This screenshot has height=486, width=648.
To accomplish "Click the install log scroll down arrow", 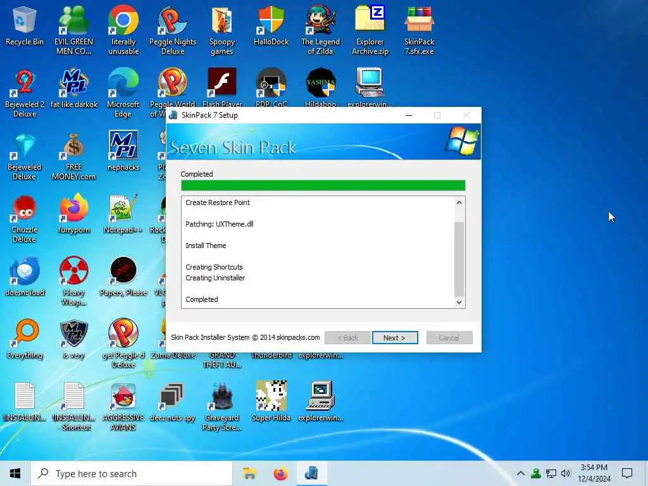I will coord(459,302).
